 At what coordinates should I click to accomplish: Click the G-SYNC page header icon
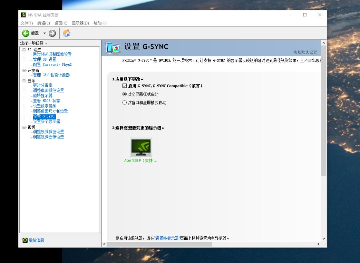[113, 48]
